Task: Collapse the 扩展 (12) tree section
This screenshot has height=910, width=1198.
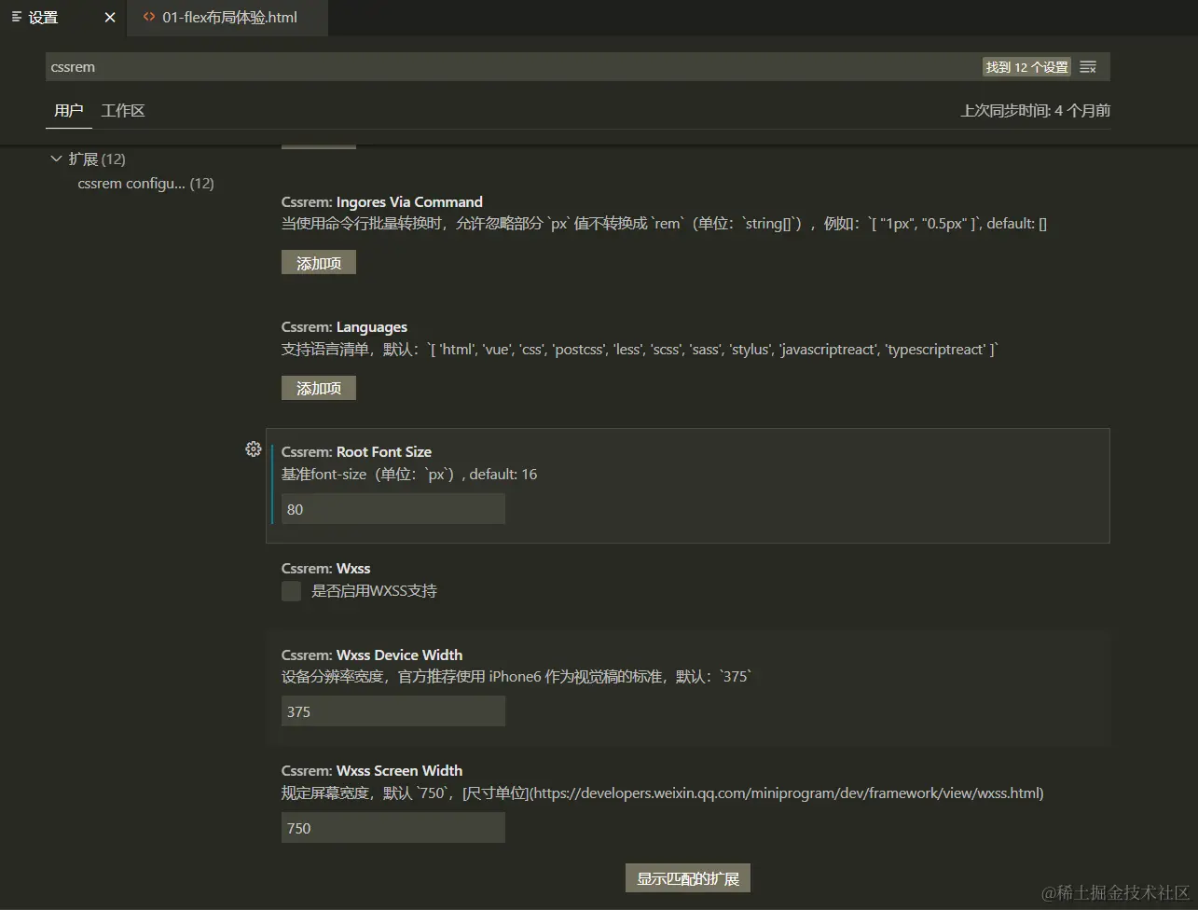Action: (x=56, y=159)
